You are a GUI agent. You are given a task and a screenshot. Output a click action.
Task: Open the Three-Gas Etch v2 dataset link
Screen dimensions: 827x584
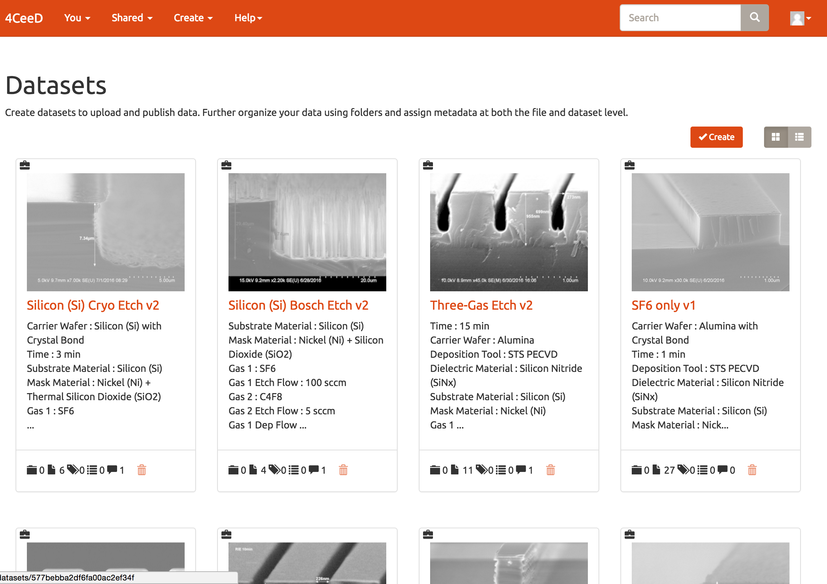click(481, 305)
